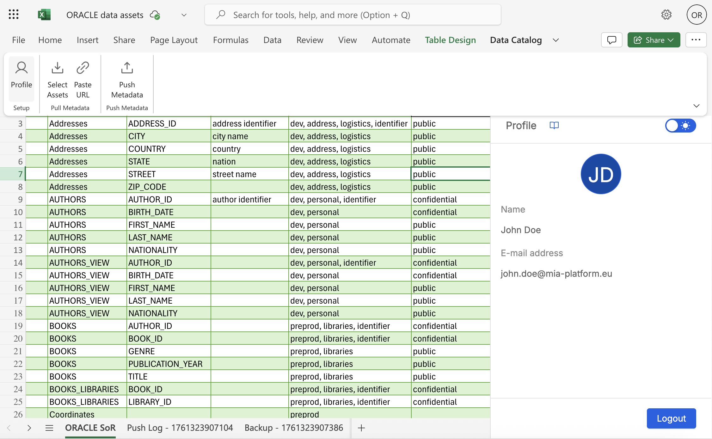
Task: Open the Formulas ribbon tab
Action: point(230,40)
